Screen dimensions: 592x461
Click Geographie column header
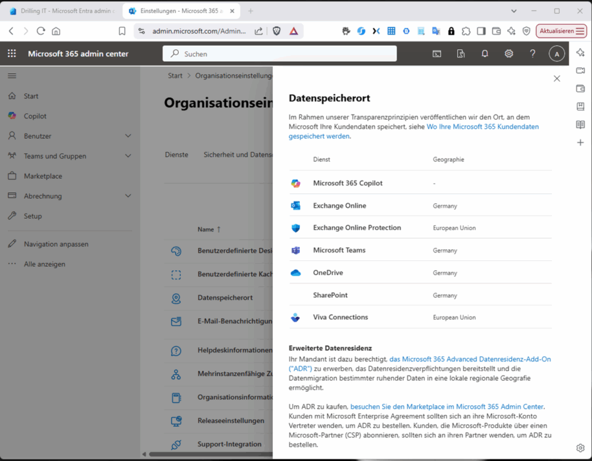pos(448,159)
